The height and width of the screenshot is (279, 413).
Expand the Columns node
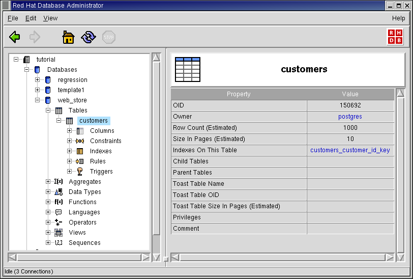click(x=69, y=131)
